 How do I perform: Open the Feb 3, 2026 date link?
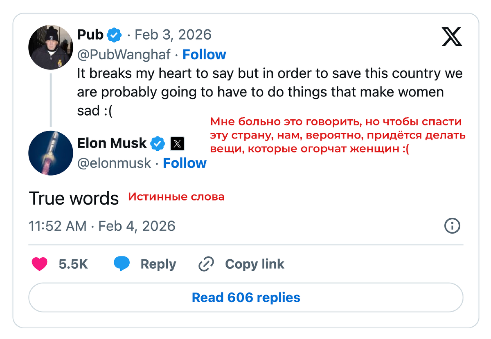pos(173,35)
